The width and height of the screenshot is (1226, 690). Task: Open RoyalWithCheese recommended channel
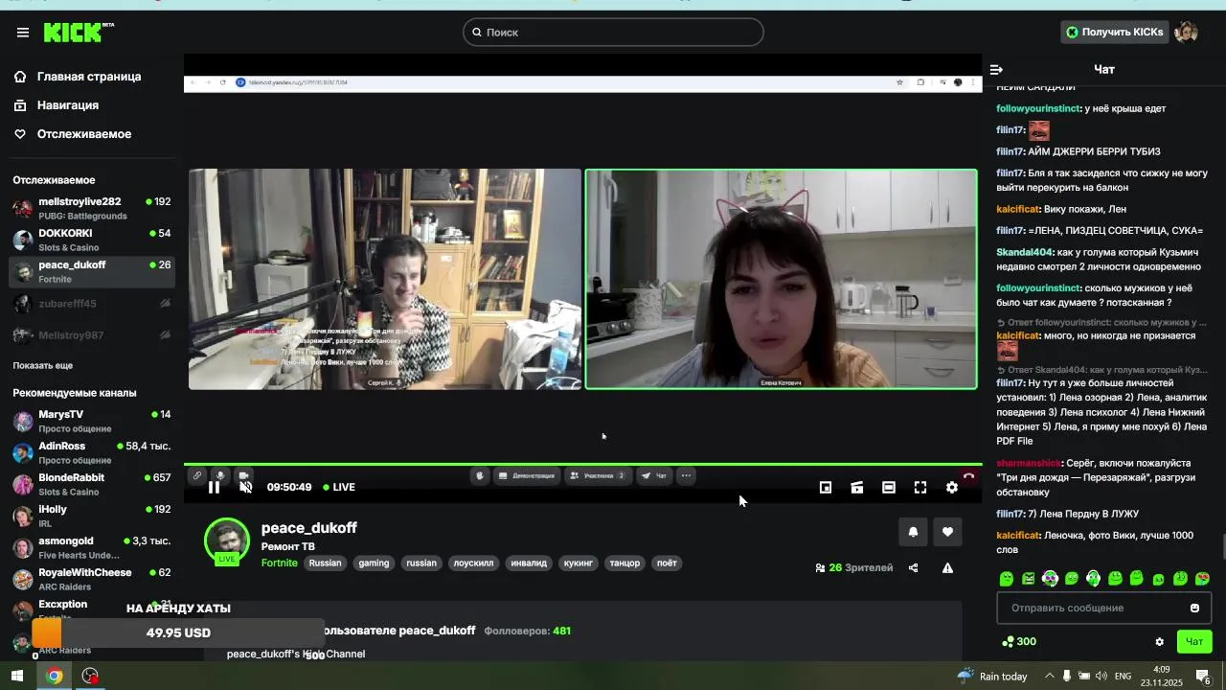coord(92,579)
